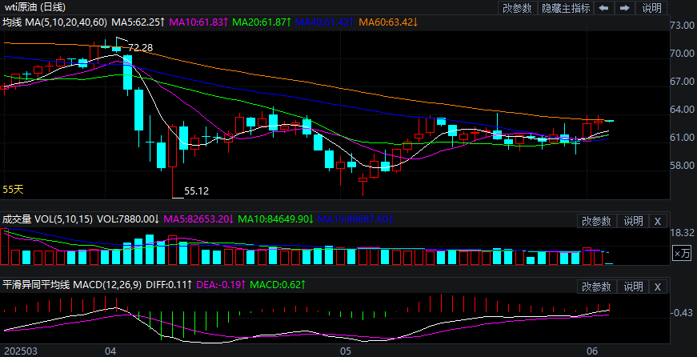This screenshot has width=697, height=357.
Task: Open 改参数 for the MACD indicator
Action: coord(596,287)
